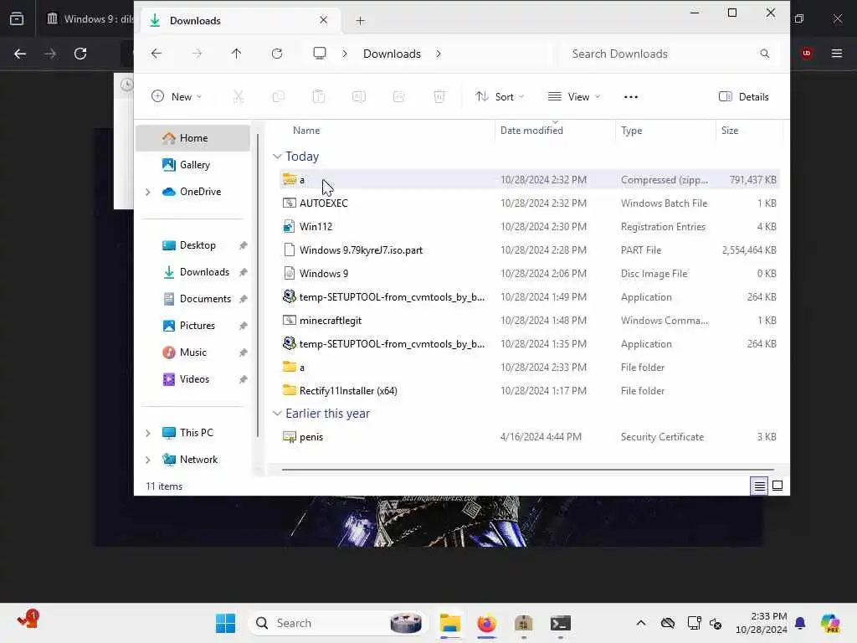Expand OneDrive in navigation pane

pyautogui.click(x=147, y=192)
